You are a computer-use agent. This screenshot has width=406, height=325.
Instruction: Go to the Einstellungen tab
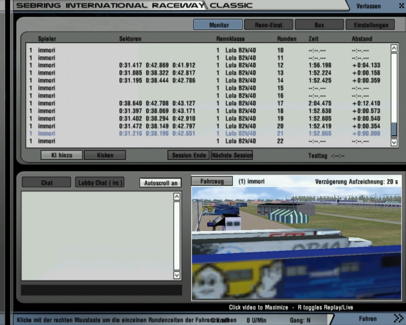click(370, 25)
